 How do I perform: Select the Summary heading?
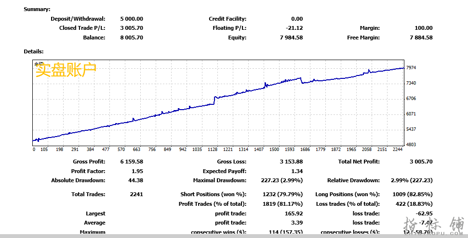[x=37, y=9]
